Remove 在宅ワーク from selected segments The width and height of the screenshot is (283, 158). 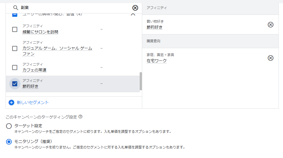point(270,58)
